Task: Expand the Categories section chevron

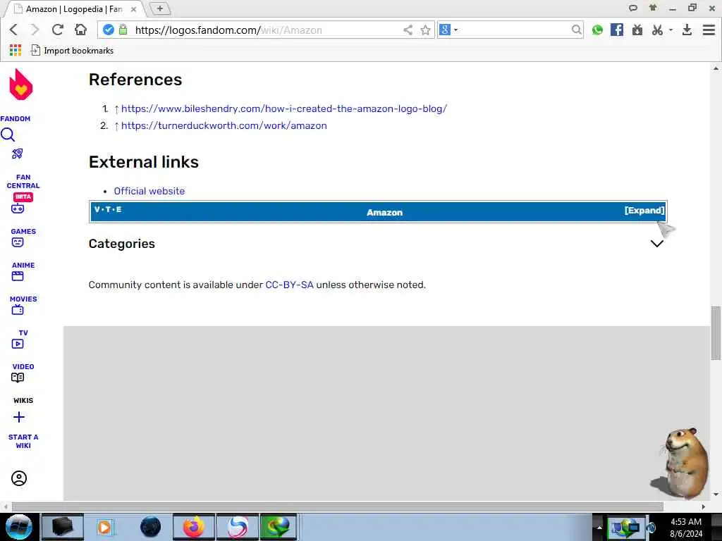Action: [x=657, y=243]
